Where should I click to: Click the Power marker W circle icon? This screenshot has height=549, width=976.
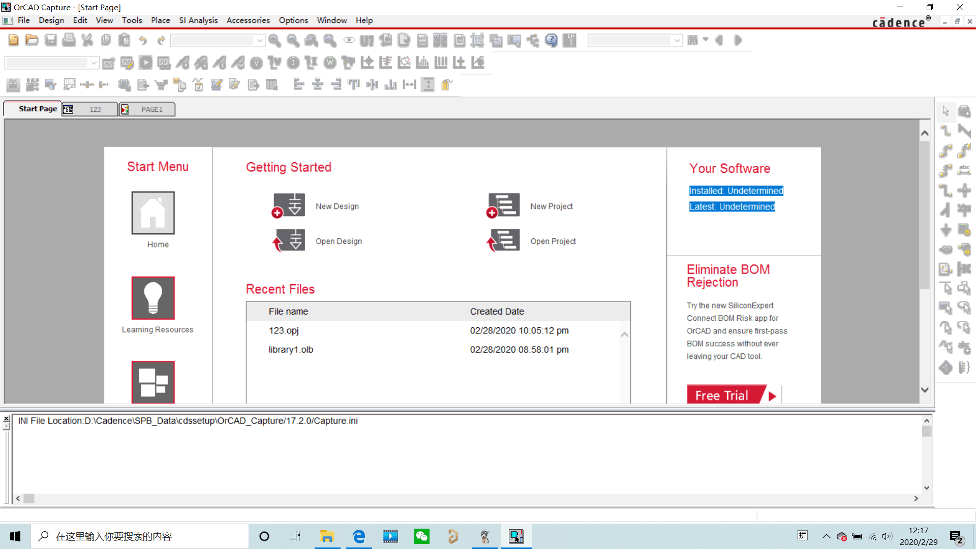pos(330,63)
